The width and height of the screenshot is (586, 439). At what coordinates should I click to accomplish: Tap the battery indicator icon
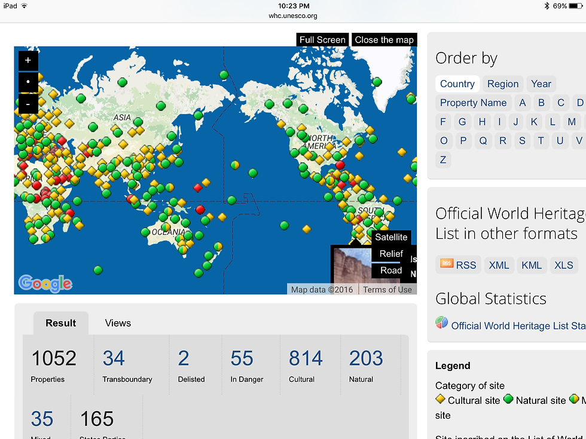(575, 6)
